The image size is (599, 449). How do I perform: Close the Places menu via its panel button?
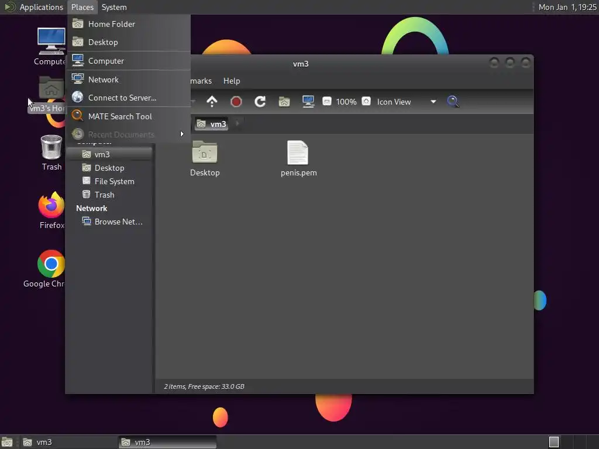coord(82,7)
